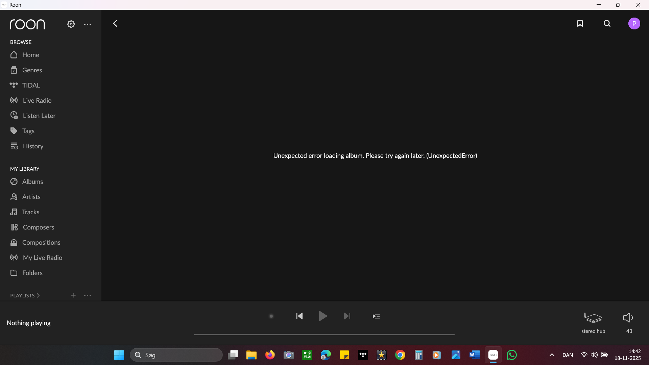This screenshot has width=649, height=365.
Task: Click the purple P profile avatar
Action: click(634, 24)
